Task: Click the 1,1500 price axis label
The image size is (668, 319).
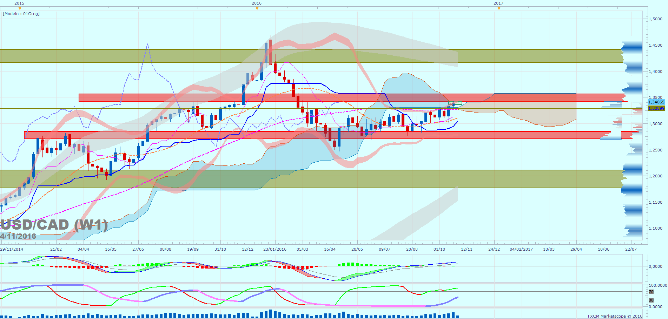Action: [656, 202]
